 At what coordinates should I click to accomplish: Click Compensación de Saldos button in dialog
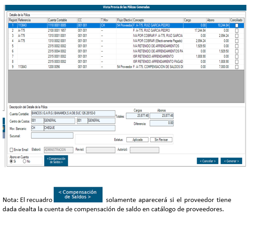pos(56,161)
